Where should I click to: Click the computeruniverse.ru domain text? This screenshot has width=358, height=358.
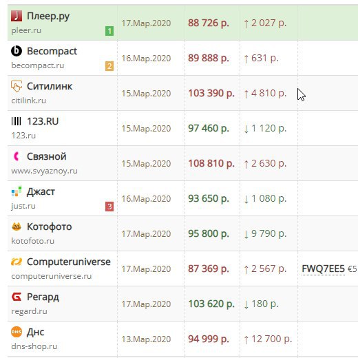[52, 276]
